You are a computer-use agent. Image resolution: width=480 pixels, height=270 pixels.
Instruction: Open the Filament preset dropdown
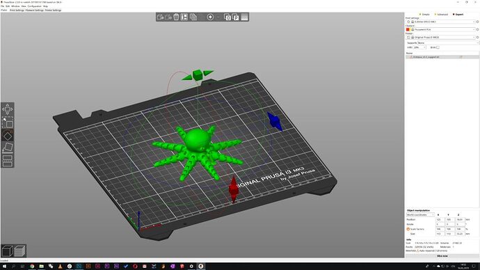443,29
